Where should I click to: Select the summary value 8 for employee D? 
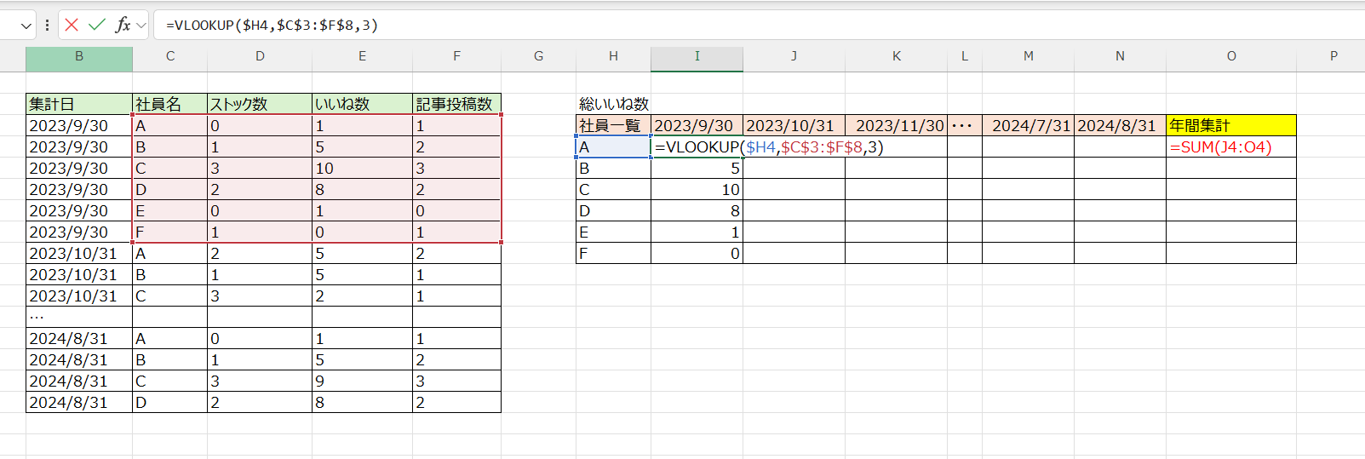click(x=697, y=210)
